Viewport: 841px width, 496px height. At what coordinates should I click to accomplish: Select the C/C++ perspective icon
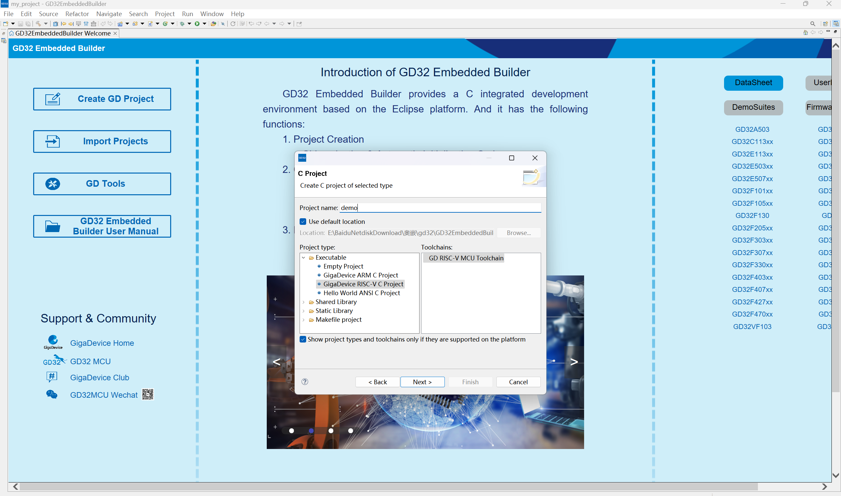click(836, 24)
